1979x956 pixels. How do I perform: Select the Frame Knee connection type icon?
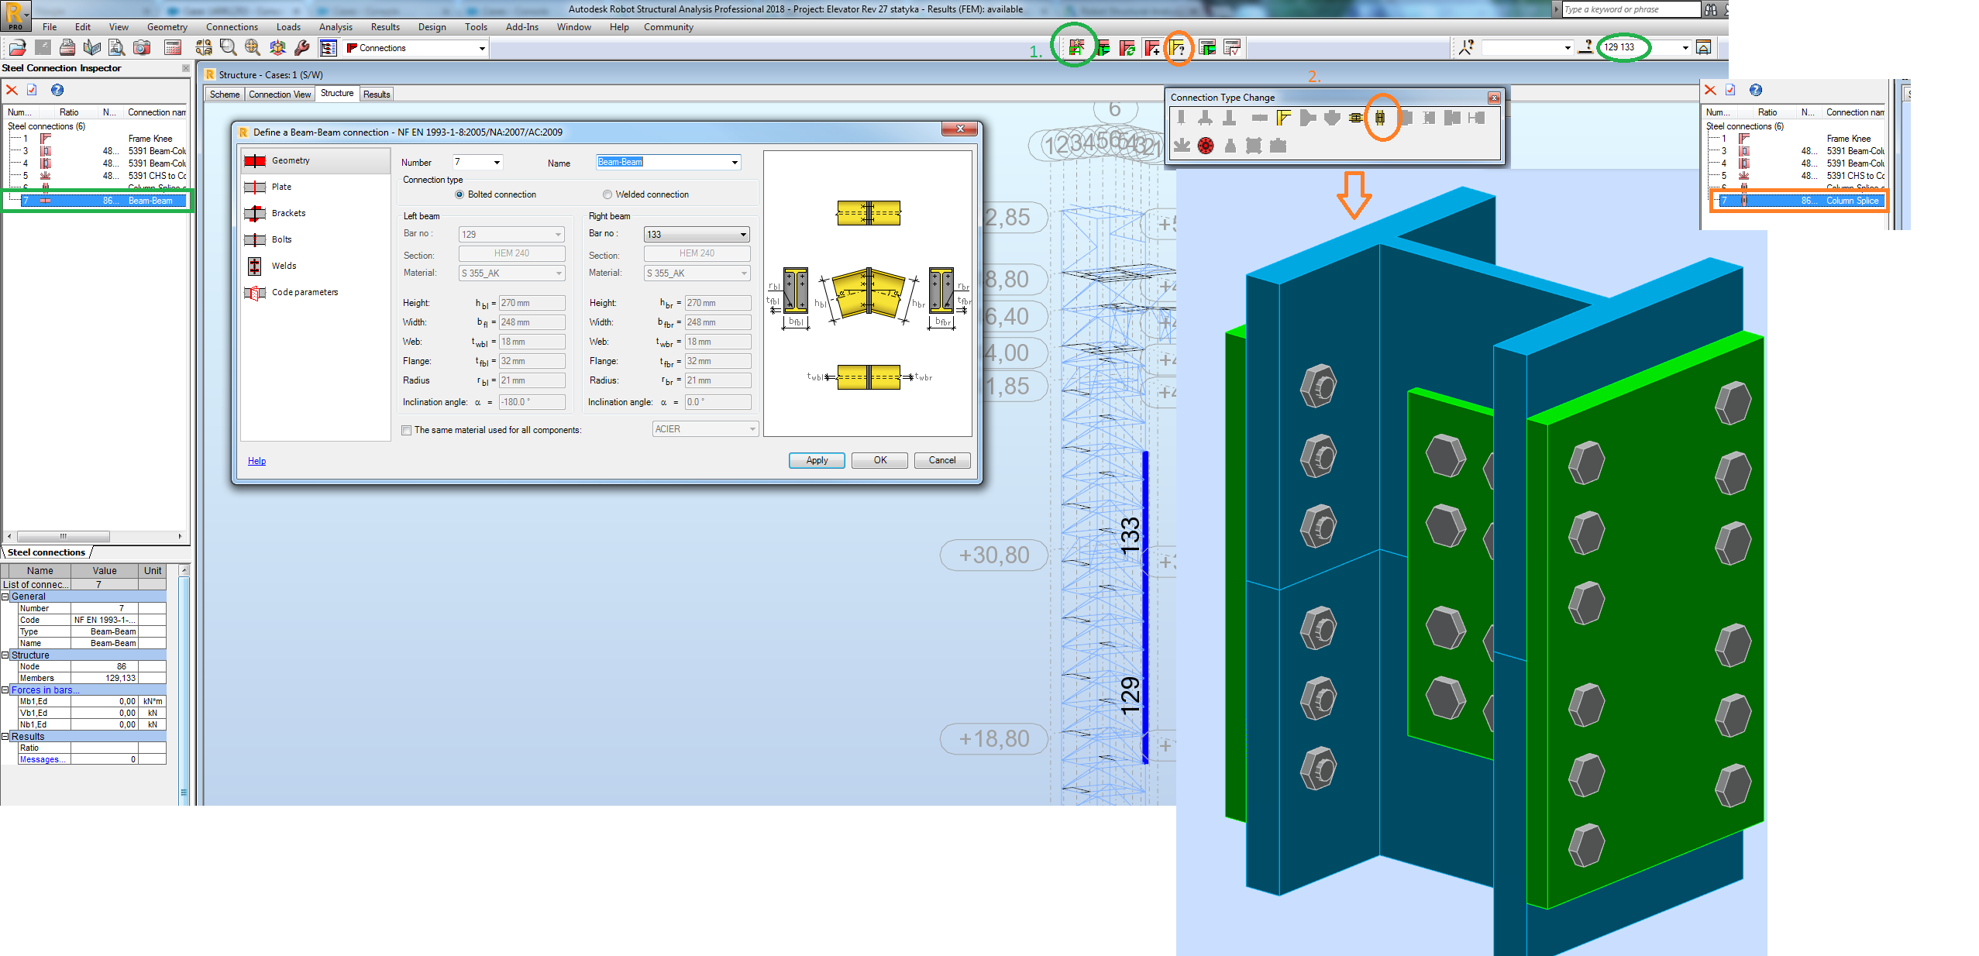(1283, 118)
